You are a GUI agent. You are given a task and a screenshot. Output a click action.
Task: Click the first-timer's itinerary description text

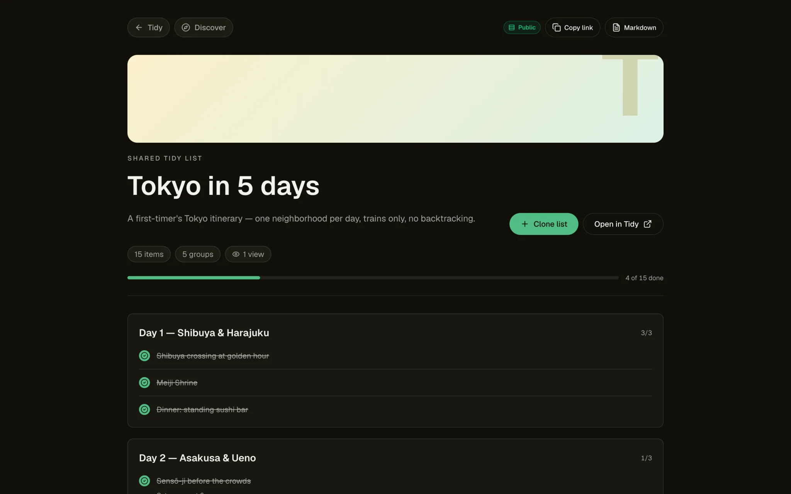coord(301,218)
